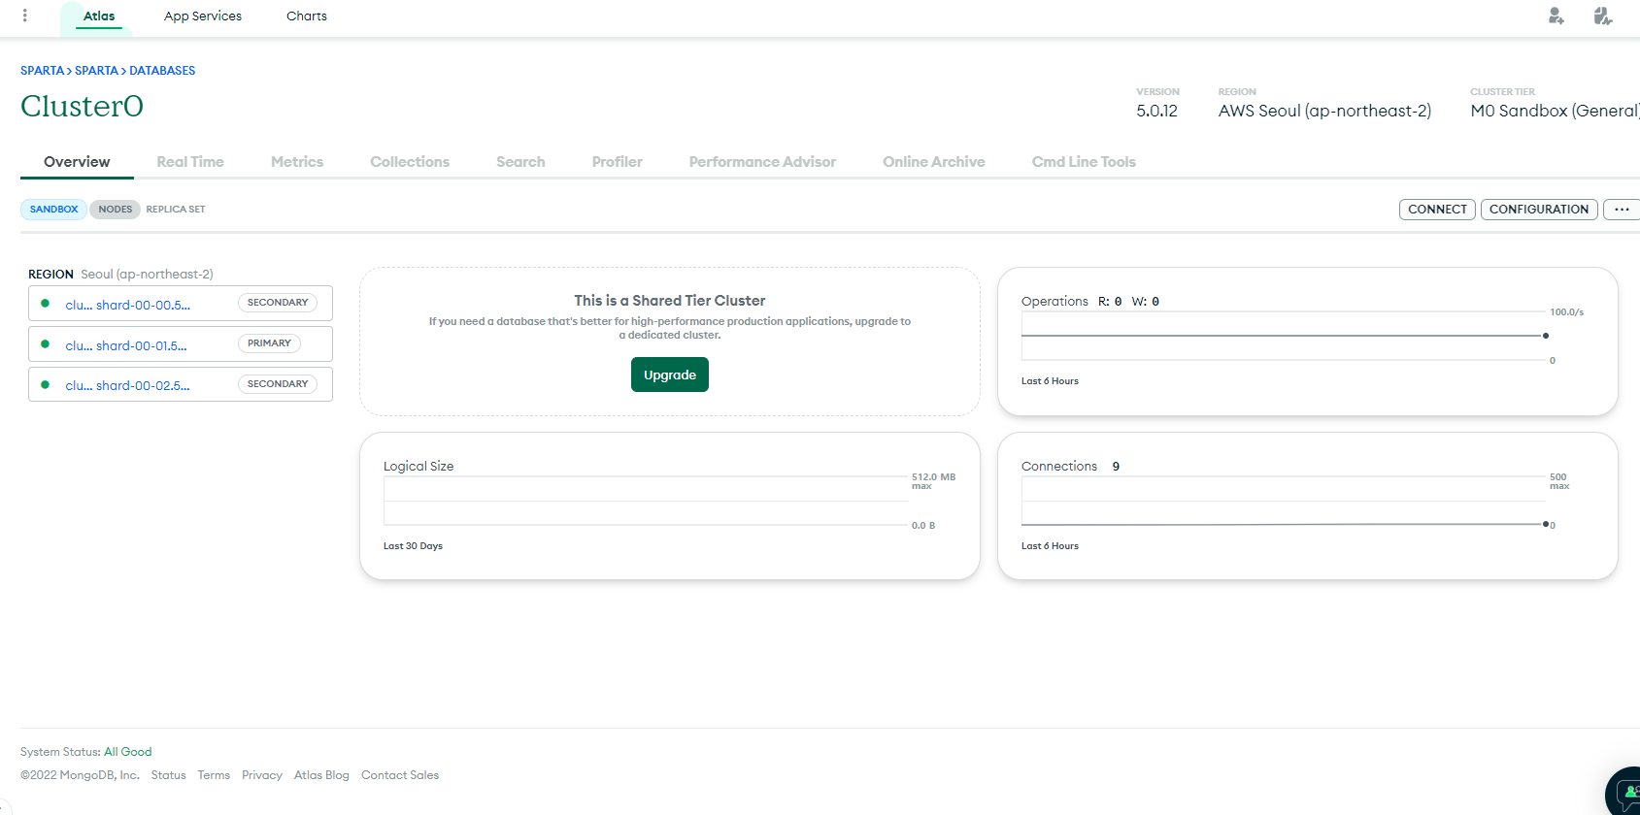Open App Services from top navigation
The height and width of the screenshot is (815, 1640).
pos(202,16)
